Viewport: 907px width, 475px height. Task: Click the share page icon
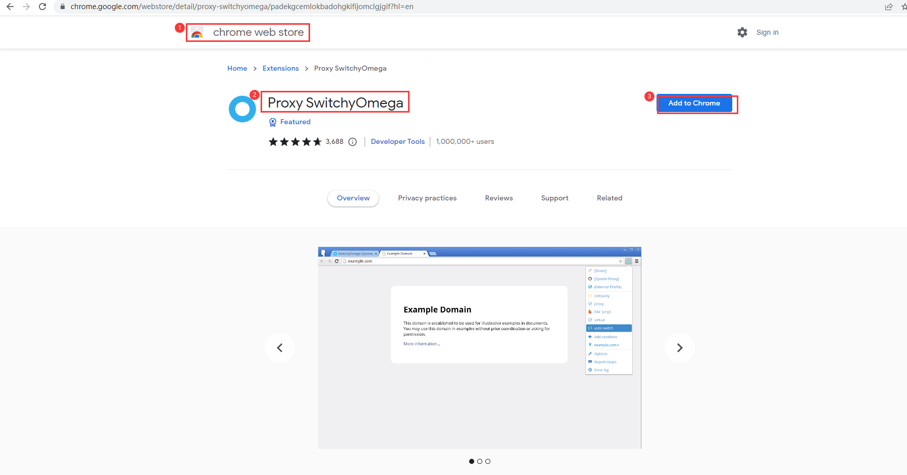889,7
